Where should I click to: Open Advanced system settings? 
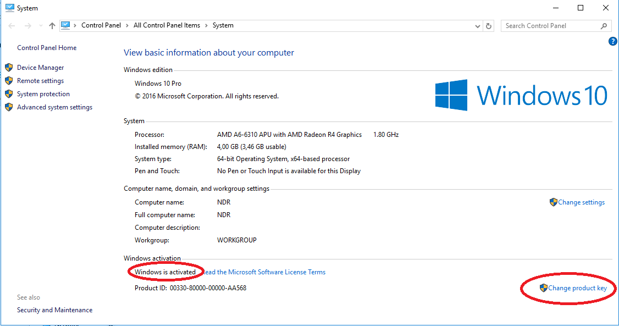[x=54, y=107]
